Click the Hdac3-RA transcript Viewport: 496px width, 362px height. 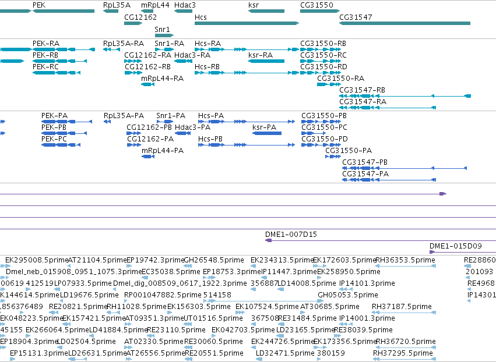183,61
